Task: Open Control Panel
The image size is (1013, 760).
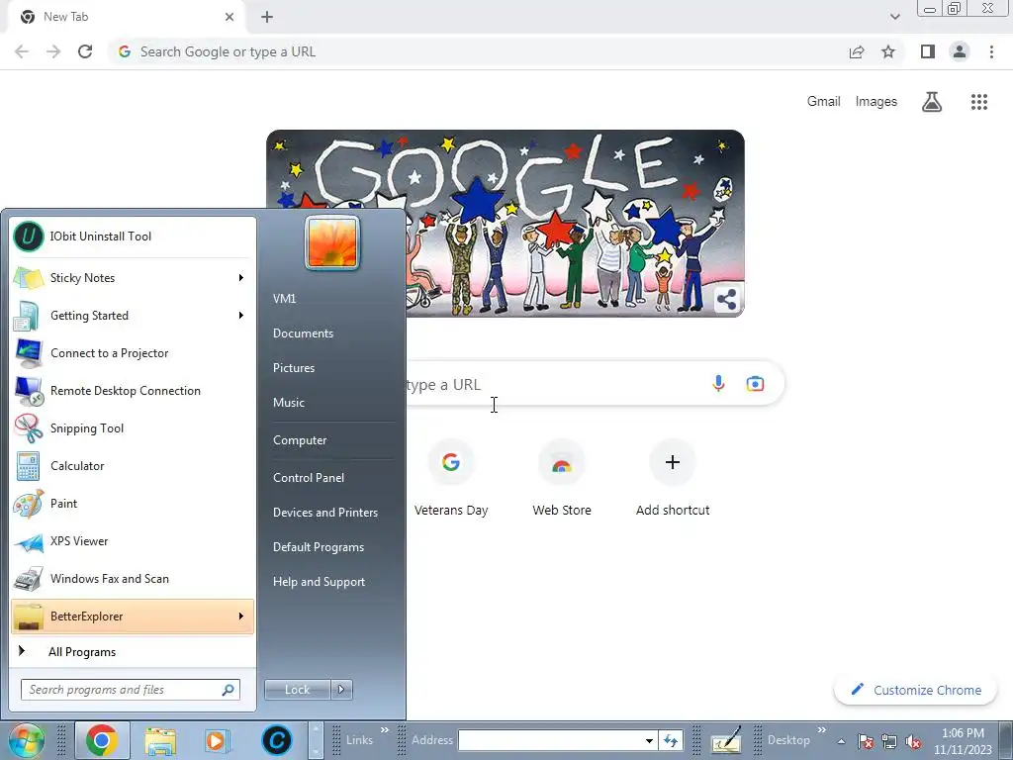Action: tap(309, 478)
